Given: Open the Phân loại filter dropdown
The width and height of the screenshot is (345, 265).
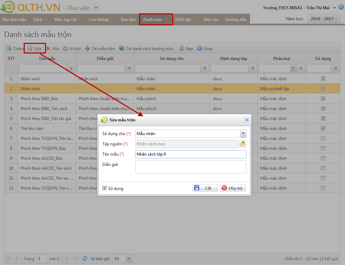Looking at the screenshot, I should point(293,68).
